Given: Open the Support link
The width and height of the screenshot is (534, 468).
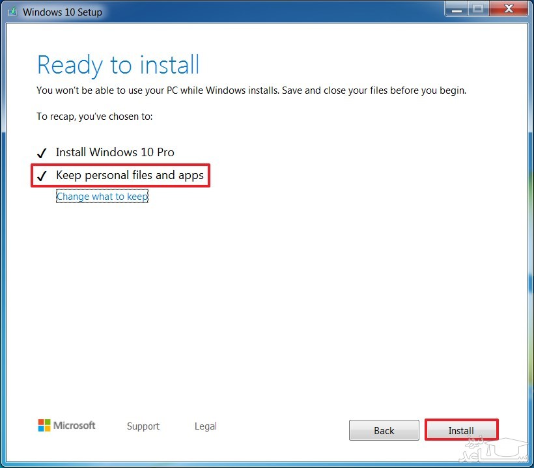Looking at the screenshot, I should (x=143, y=426).
